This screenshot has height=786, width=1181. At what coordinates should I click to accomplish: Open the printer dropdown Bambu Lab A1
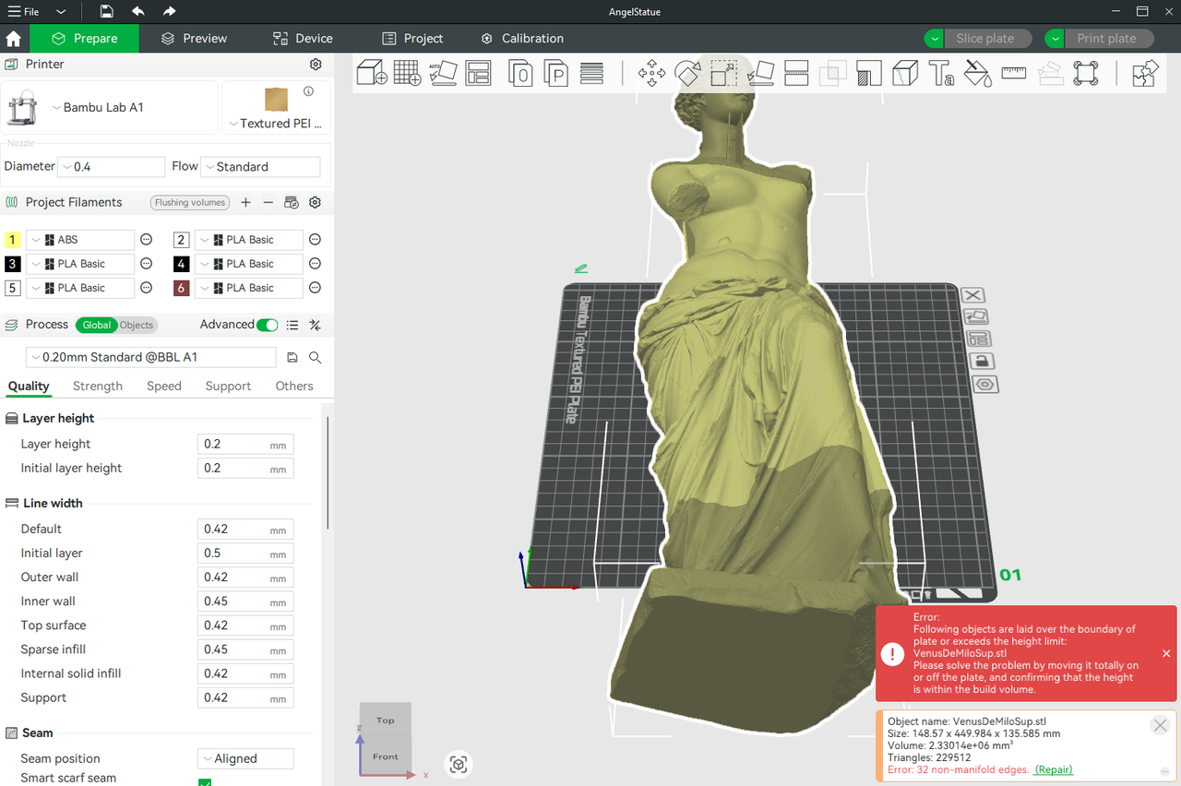coord(111,108)
